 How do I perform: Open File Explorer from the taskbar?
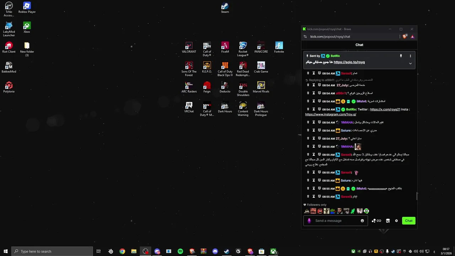click(134, 251)
